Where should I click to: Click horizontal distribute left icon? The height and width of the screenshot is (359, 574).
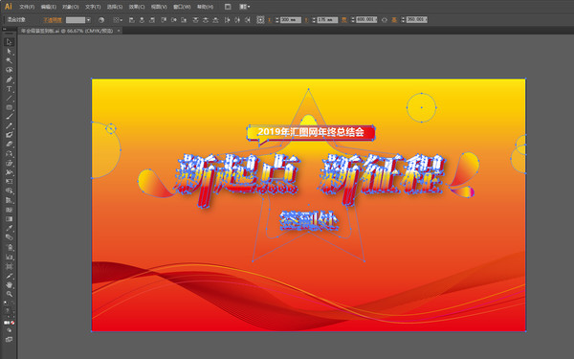tap(228, 20)
